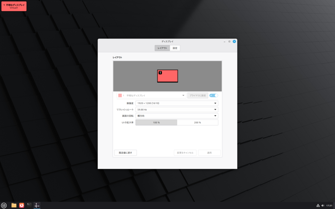Open the 解像度 resolution dropdown

[x=177, y=103]
